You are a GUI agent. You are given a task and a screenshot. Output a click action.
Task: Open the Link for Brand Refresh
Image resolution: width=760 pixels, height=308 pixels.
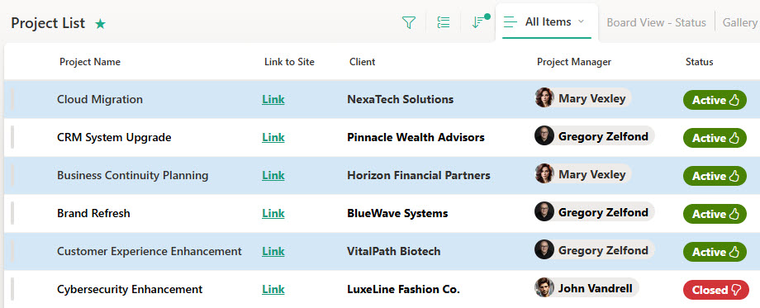tap(273, 214)
